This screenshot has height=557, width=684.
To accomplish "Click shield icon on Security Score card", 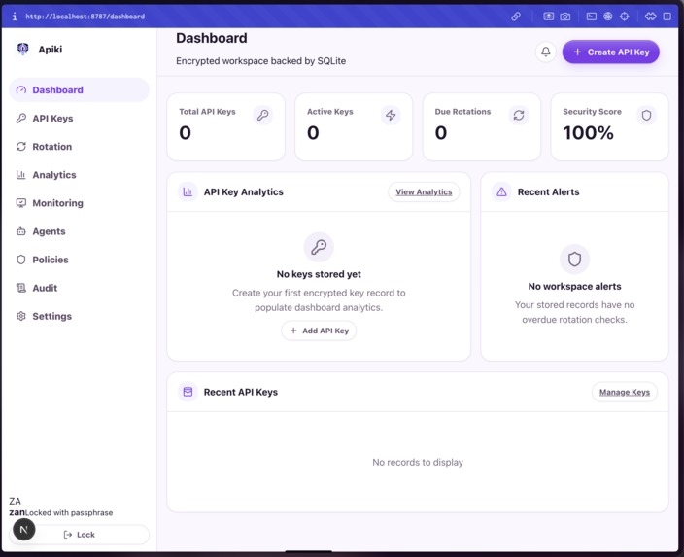I will (646, 116).
